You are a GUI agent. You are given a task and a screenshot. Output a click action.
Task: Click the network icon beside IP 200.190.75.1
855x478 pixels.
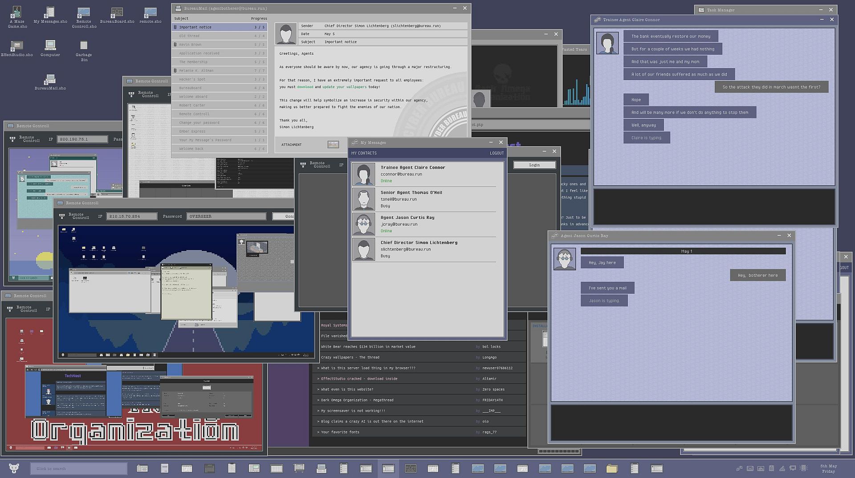pos(12,139)
